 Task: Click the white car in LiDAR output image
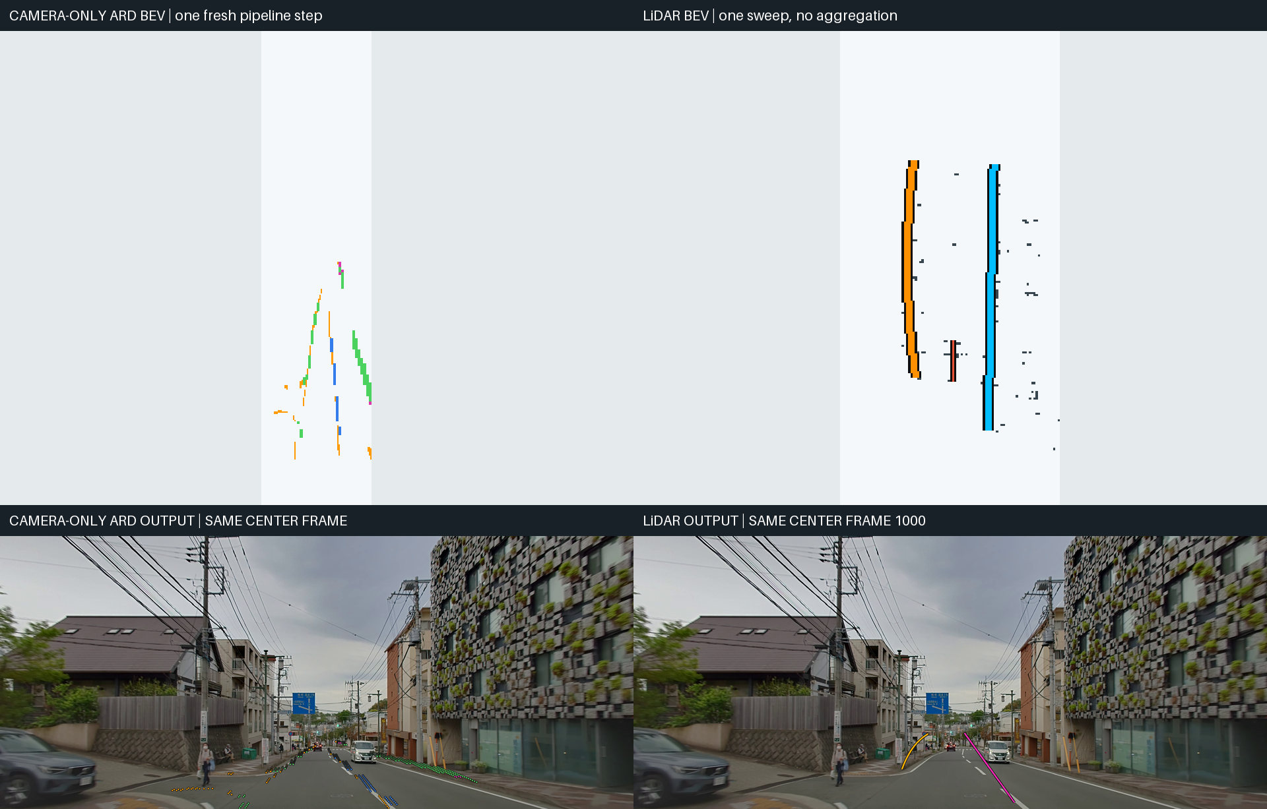pyautogui.click(x=997, y=752)
